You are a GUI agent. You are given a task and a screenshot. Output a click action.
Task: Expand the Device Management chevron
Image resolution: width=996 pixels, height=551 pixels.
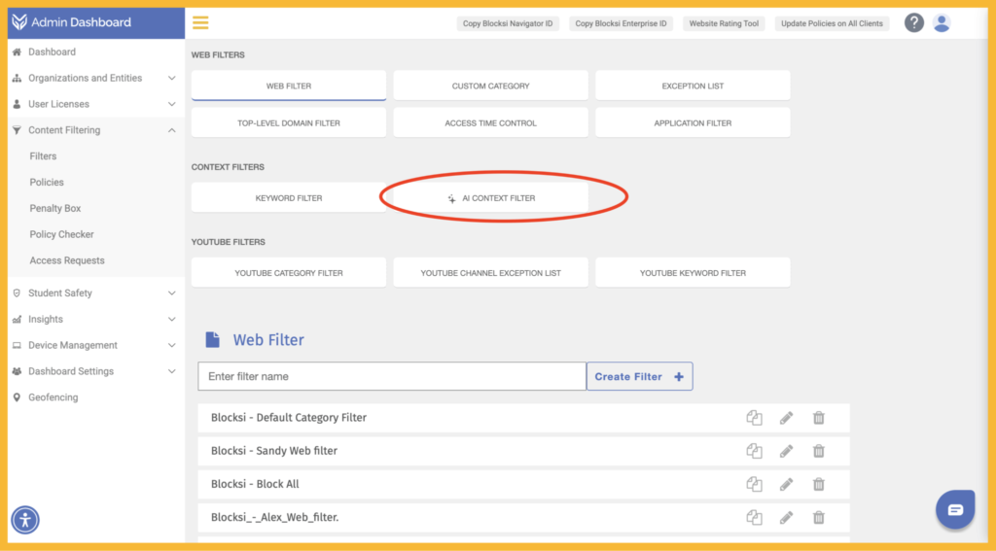(171, 345)
